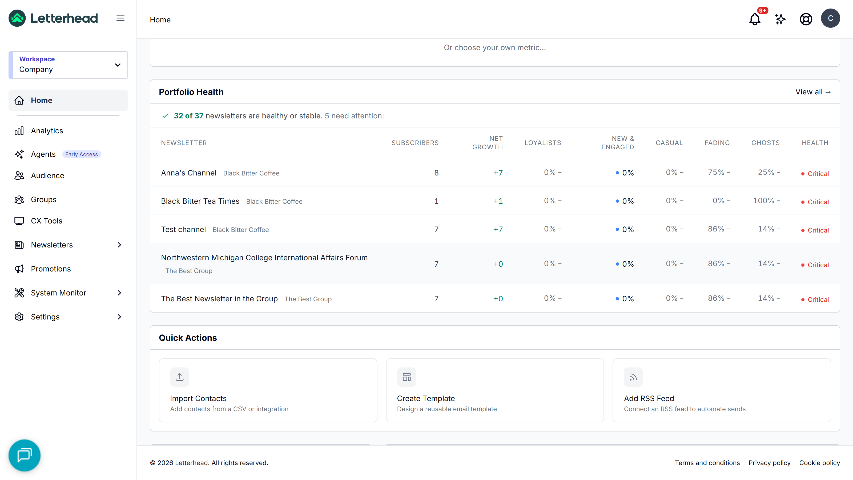Screen dimensions: 853x480
Task: Toggle the sidebar hamburger menu icon
Action: coord(120,18)
